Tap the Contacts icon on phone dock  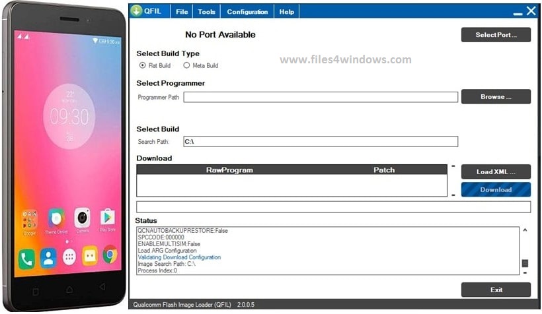coord(48,258)
